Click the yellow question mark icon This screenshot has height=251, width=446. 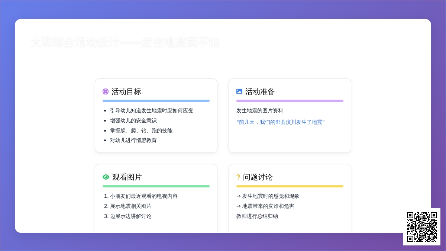click(x=238, y=177)
